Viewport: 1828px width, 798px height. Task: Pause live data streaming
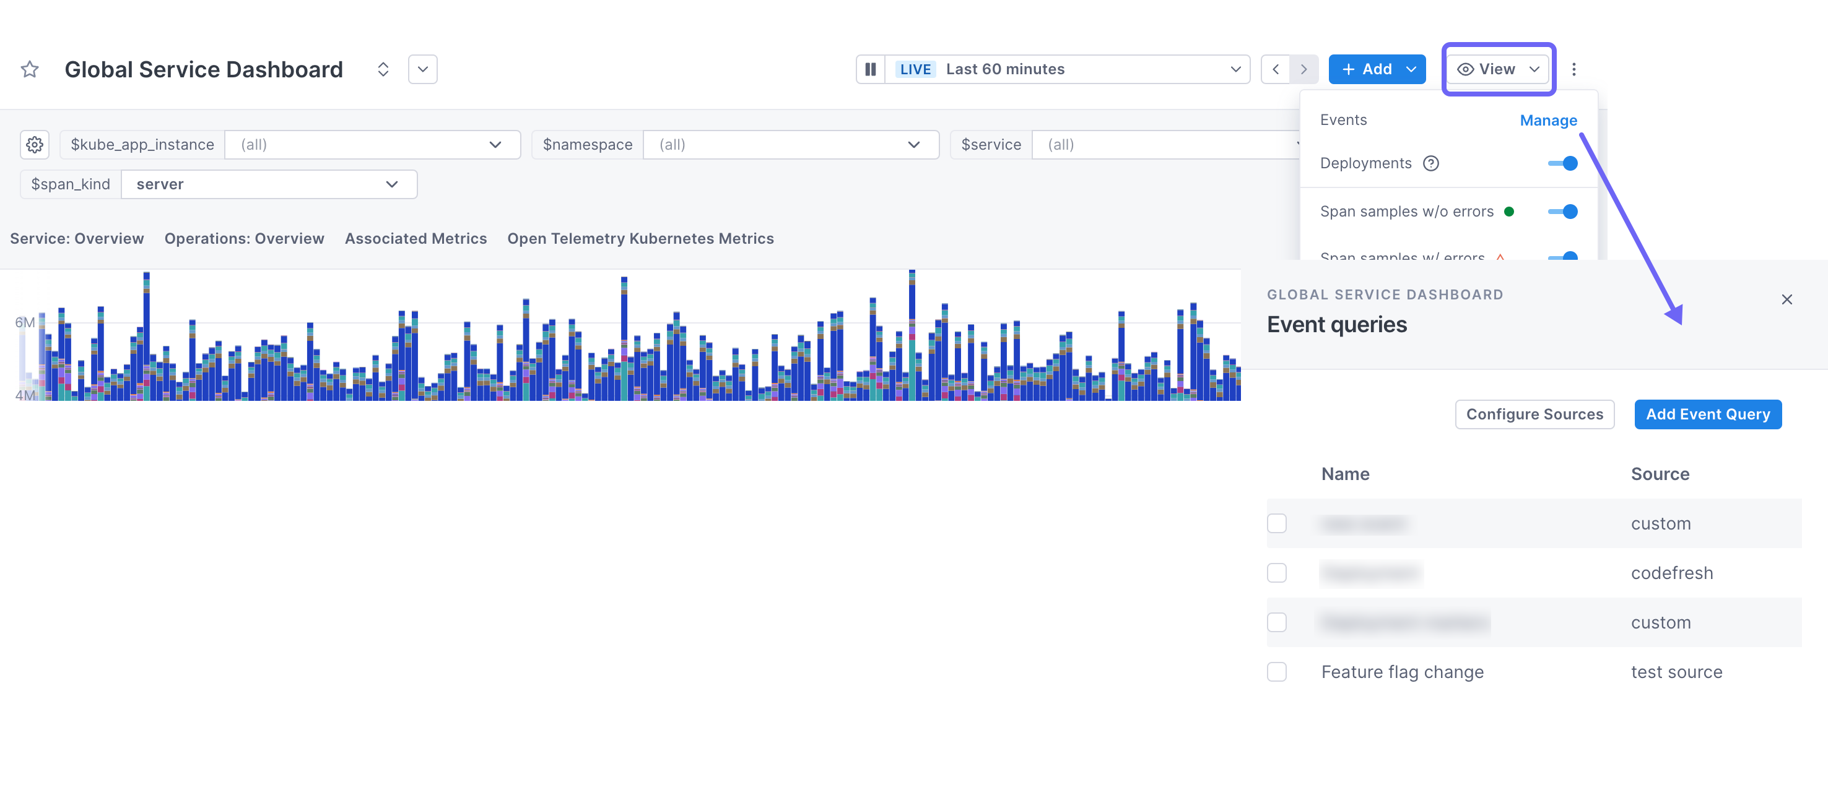click(870, 69)
